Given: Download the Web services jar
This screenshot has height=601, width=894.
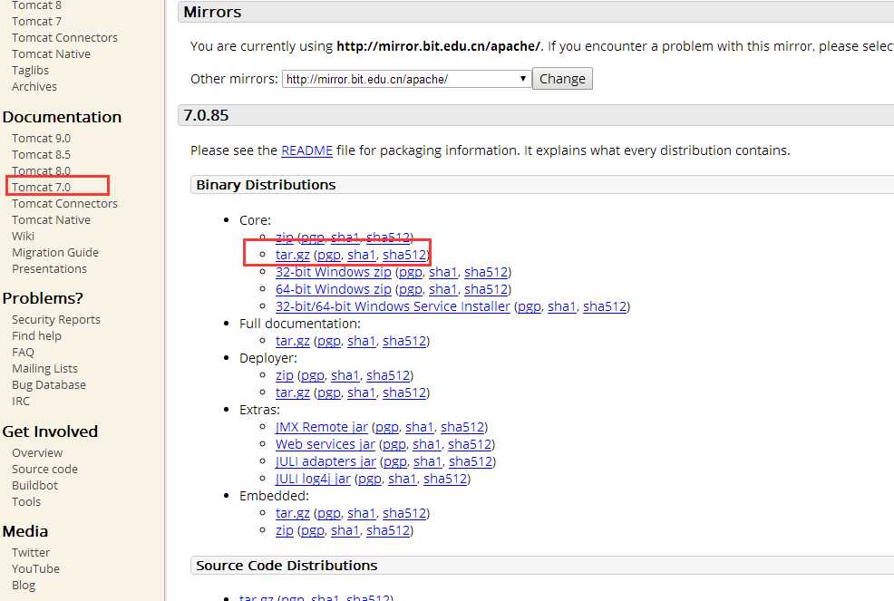Looking at the screenshot, I should 326,444.
